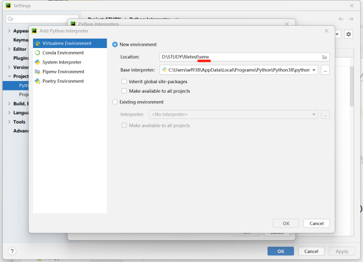Click the Settings back navigation arrow

point(341,19)
